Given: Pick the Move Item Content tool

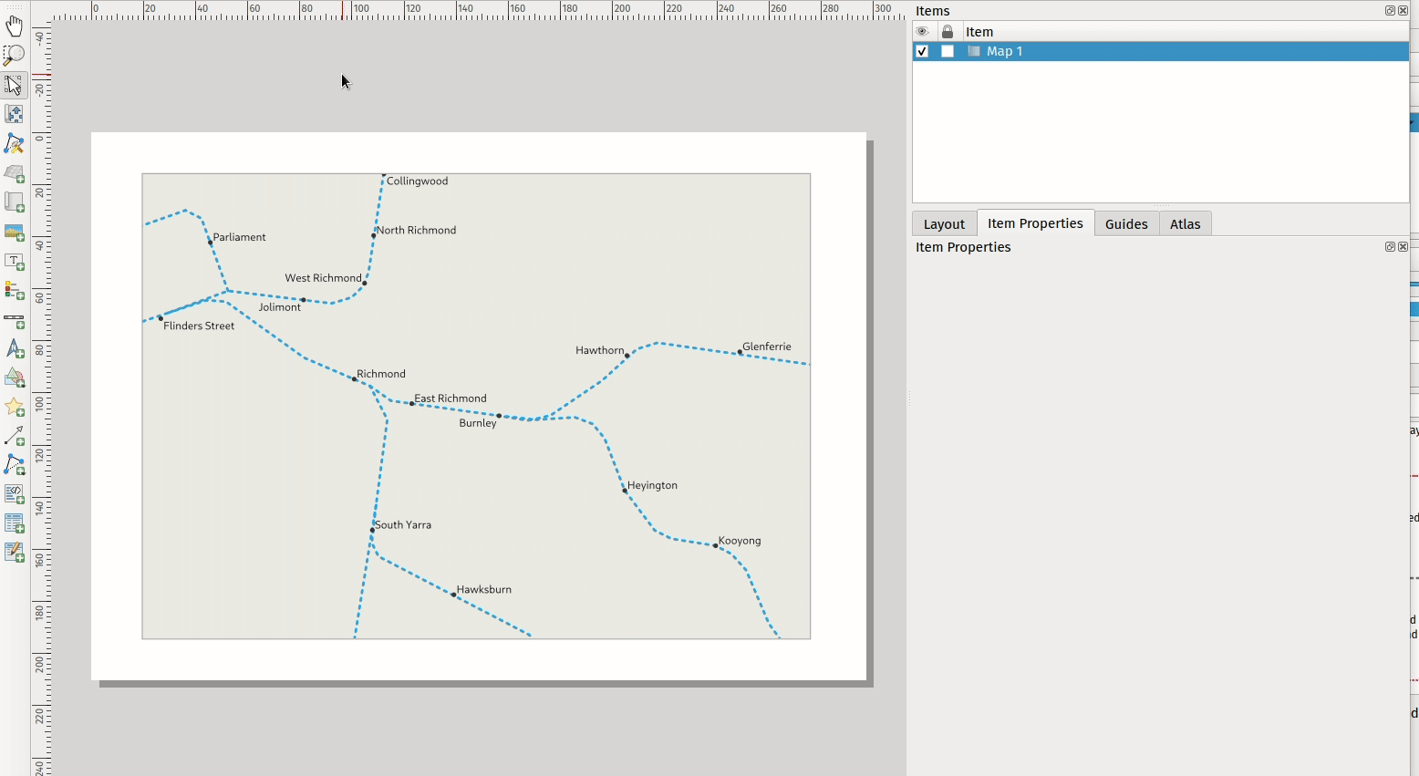Looking at the screenshot, I should tap(14, 114).
